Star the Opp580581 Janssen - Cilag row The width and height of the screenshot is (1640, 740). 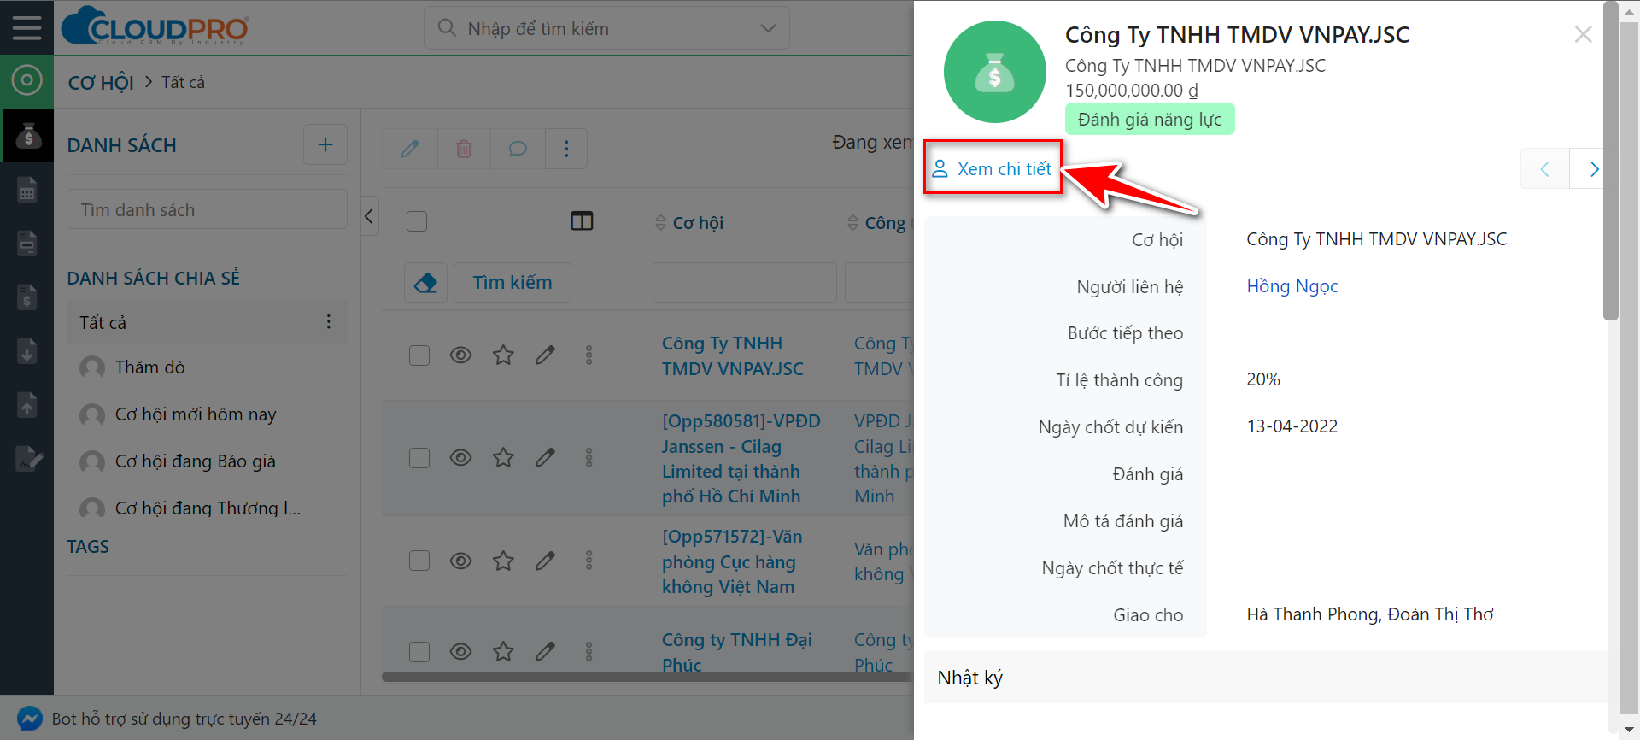(503, 457)
